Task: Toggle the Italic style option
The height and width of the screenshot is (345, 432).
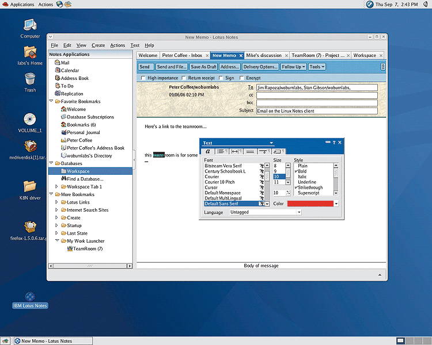Action: [302, 177]
